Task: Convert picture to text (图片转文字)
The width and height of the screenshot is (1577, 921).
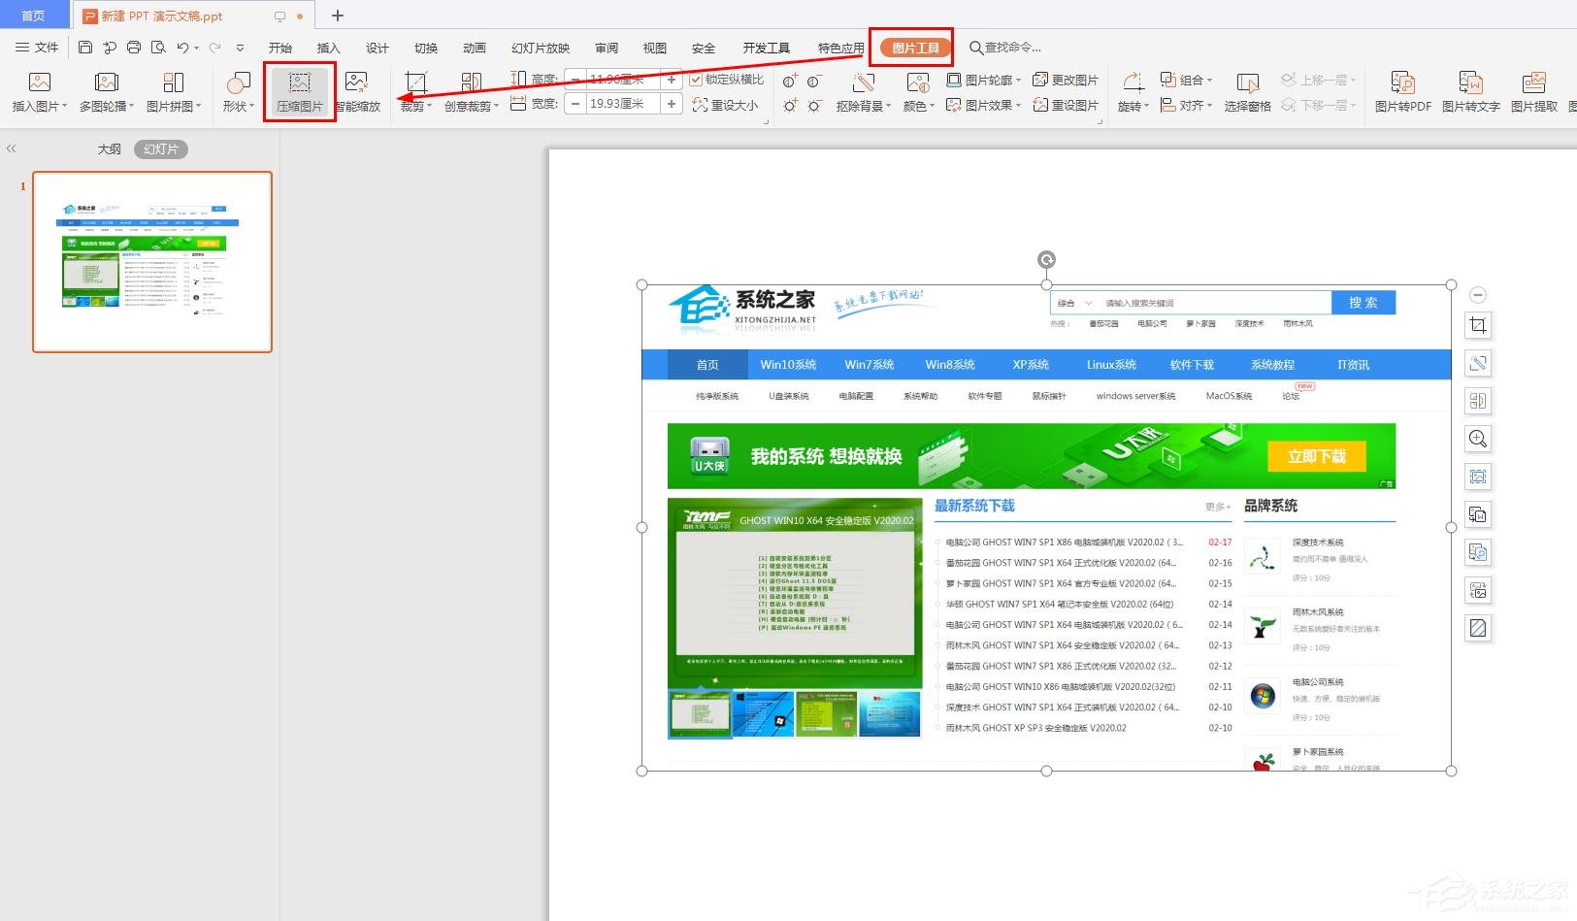Action: pos(1471,92)
